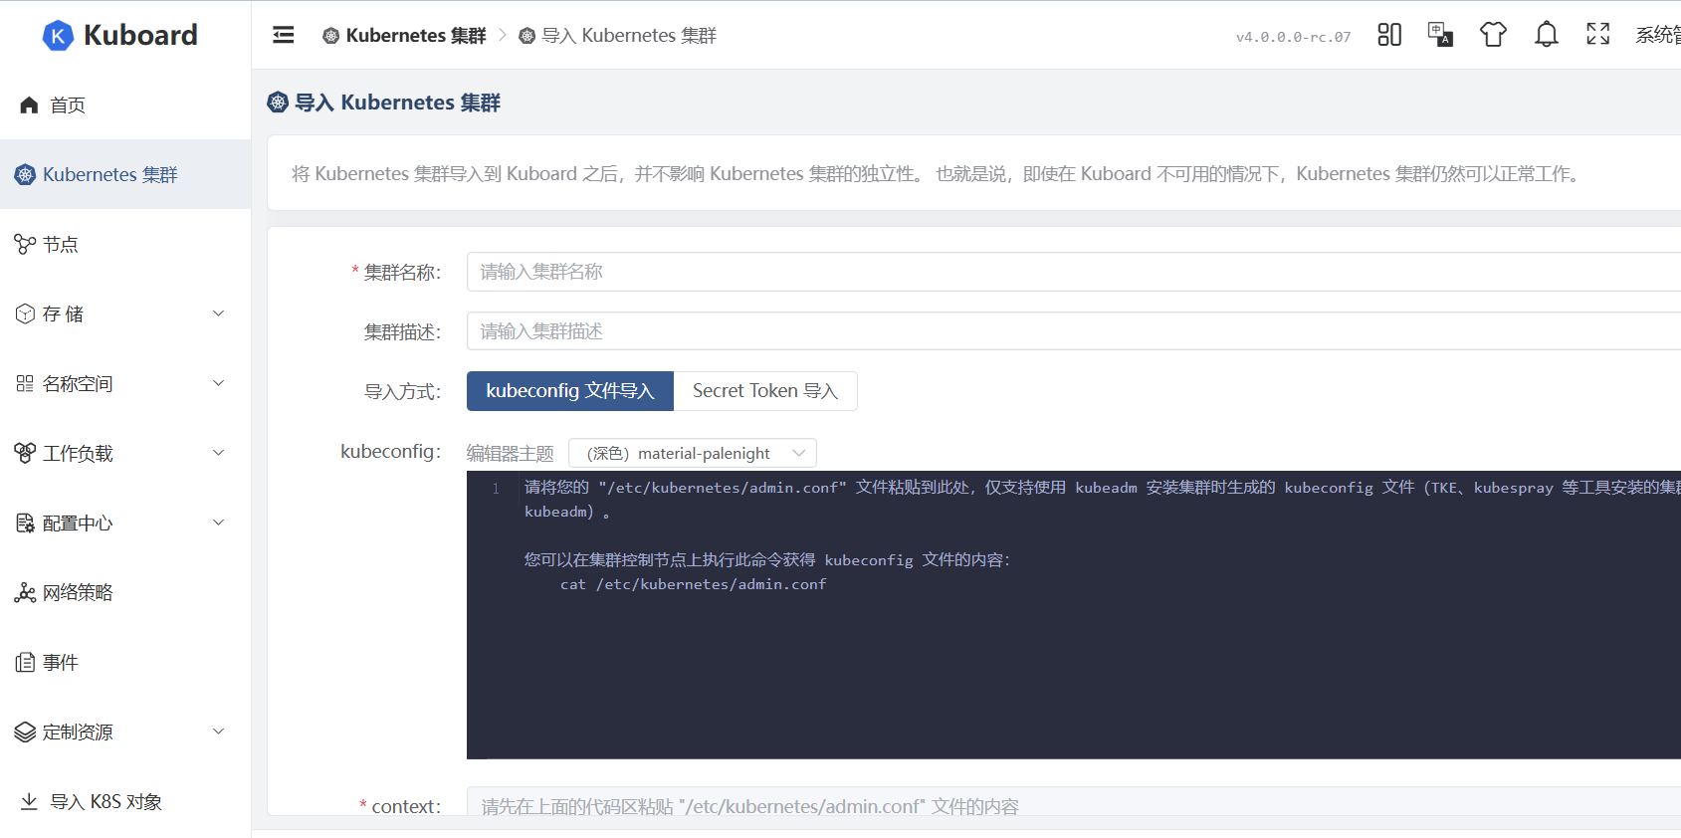Expand the 工作负载 menu chevron
This screenshot has height=838, width=1681.
[x=219, y=453]
